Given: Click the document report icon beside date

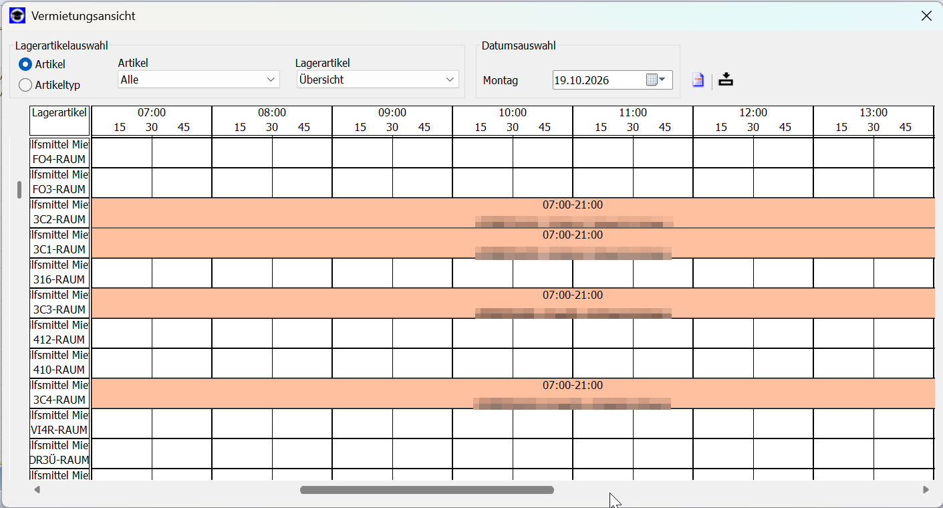Looking at the screenshot, I should coord(698,80).
